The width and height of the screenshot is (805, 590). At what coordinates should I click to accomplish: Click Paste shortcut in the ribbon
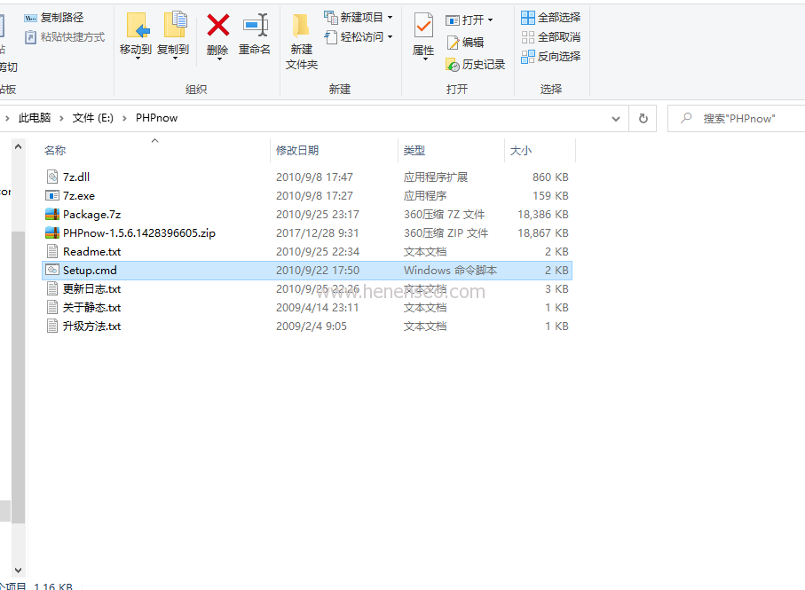65,37
